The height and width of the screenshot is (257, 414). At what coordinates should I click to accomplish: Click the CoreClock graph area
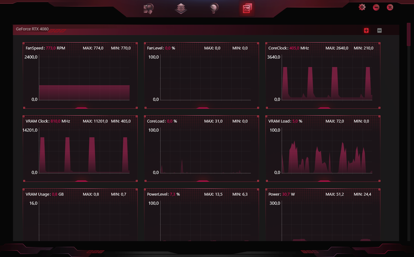(327, 78)
